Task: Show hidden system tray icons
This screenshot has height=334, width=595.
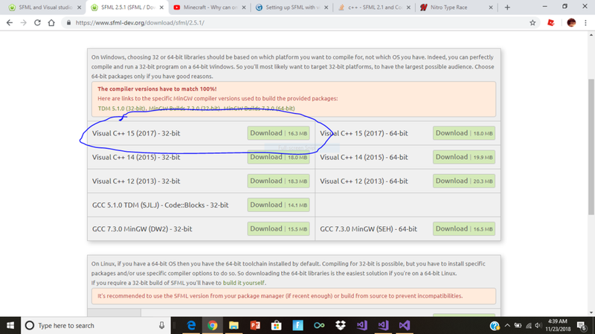Action: pos(507,326)
